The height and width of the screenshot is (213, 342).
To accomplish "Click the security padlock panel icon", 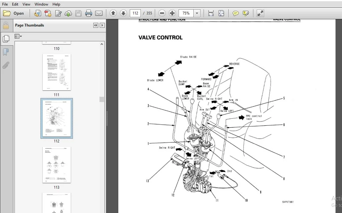I will pos(6,26).
